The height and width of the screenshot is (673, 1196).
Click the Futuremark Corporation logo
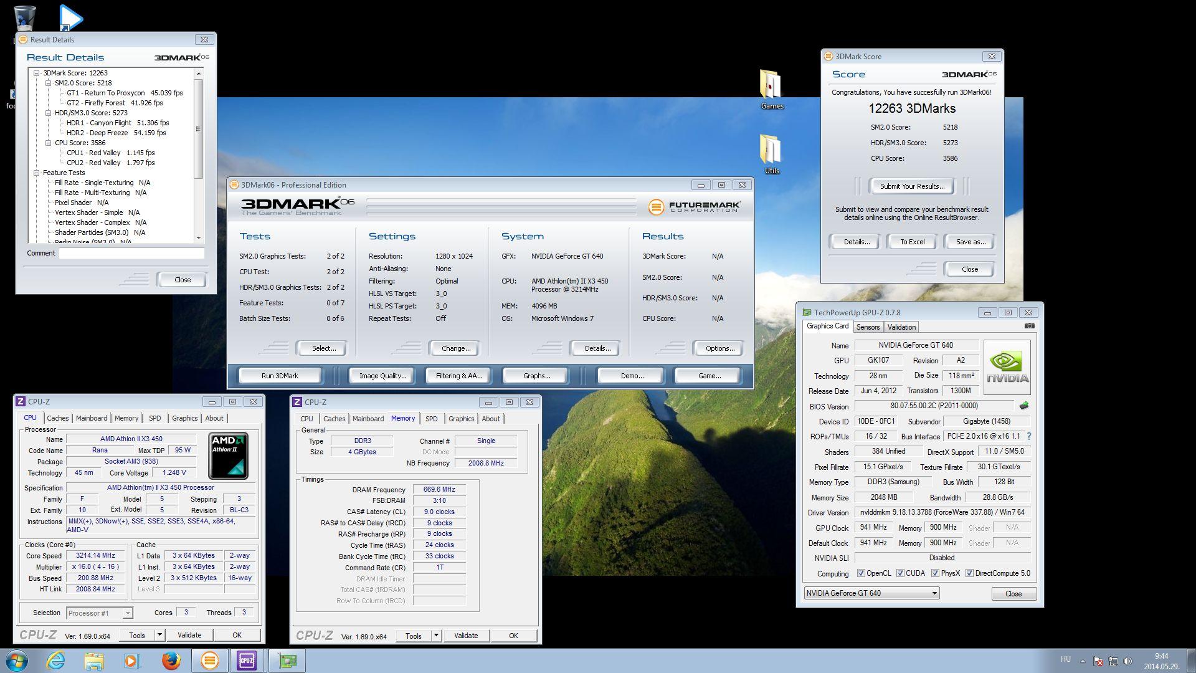tap(694, 207)
